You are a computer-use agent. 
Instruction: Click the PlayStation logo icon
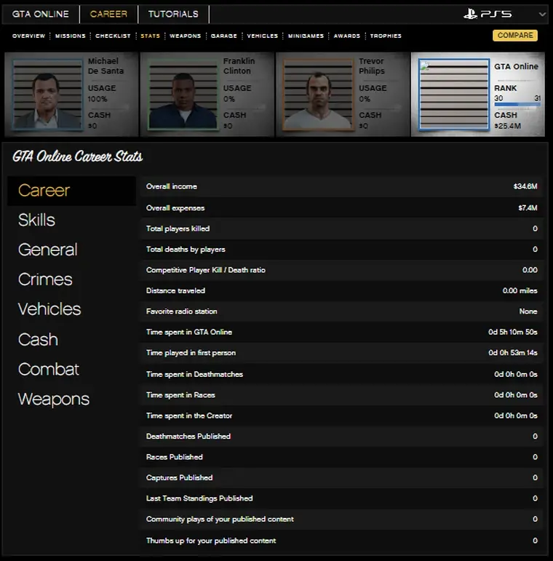click(x=470, y=14)
